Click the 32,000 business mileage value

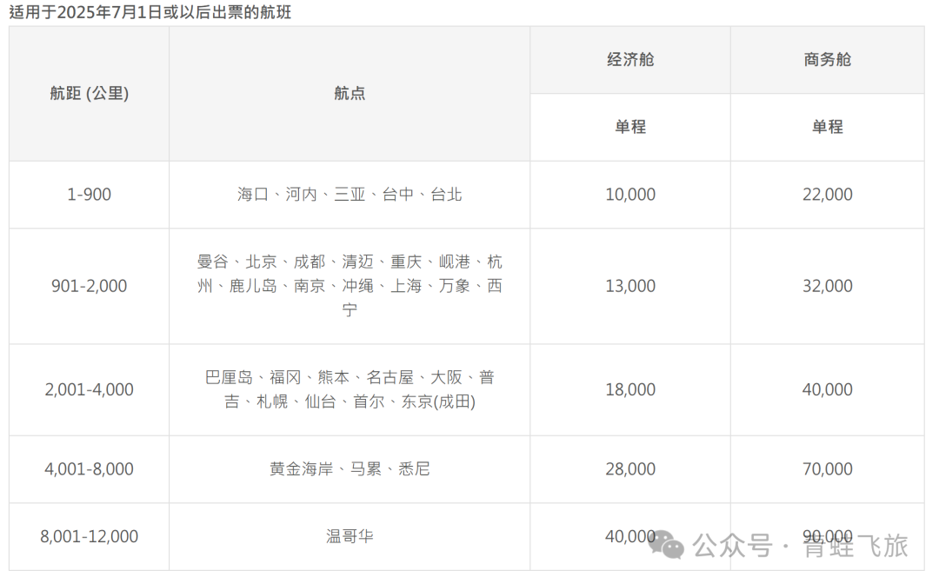tap(827, 286)
